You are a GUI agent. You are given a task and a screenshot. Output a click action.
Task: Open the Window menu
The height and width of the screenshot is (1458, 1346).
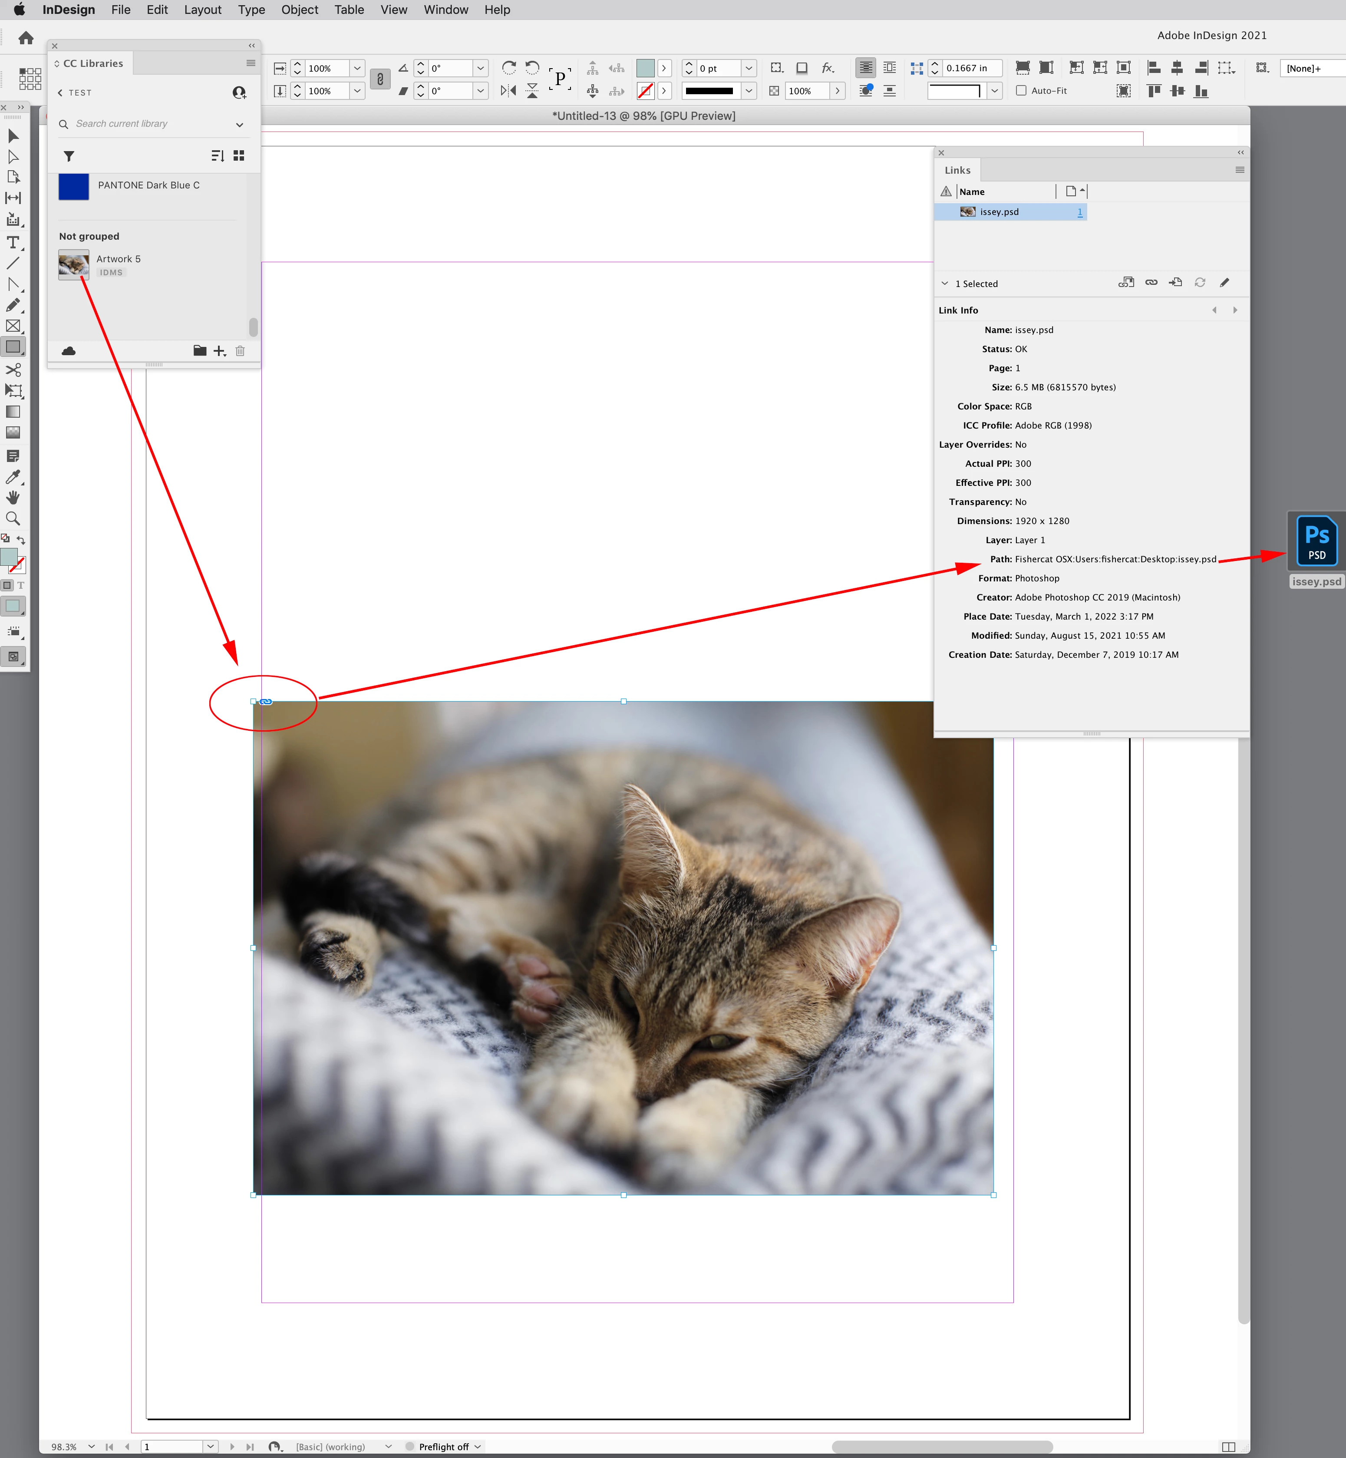point(445,10)
